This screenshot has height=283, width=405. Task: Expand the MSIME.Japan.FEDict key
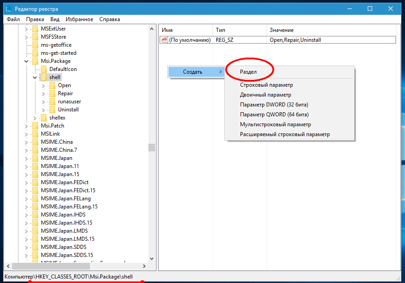click(27, 182)
